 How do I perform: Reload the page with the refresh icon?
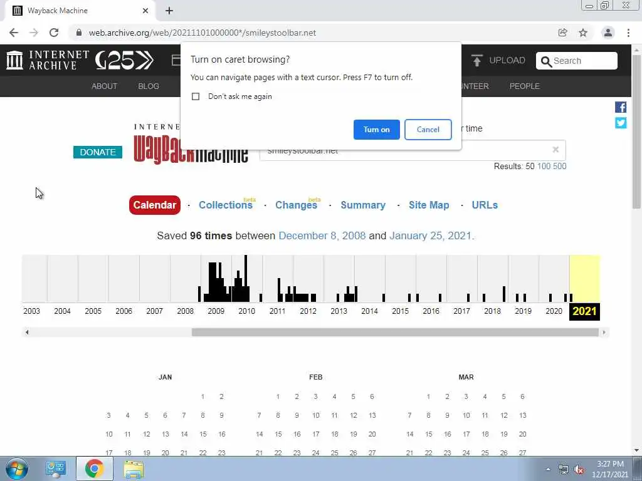pos(54,33)
